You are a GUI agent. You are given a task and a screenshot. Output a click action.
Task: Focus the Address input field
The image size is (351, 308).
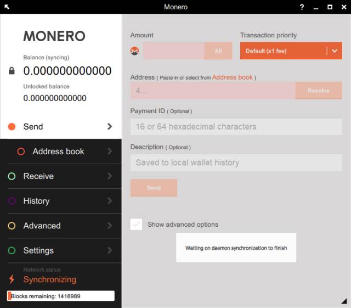click(x=213, y=91)
